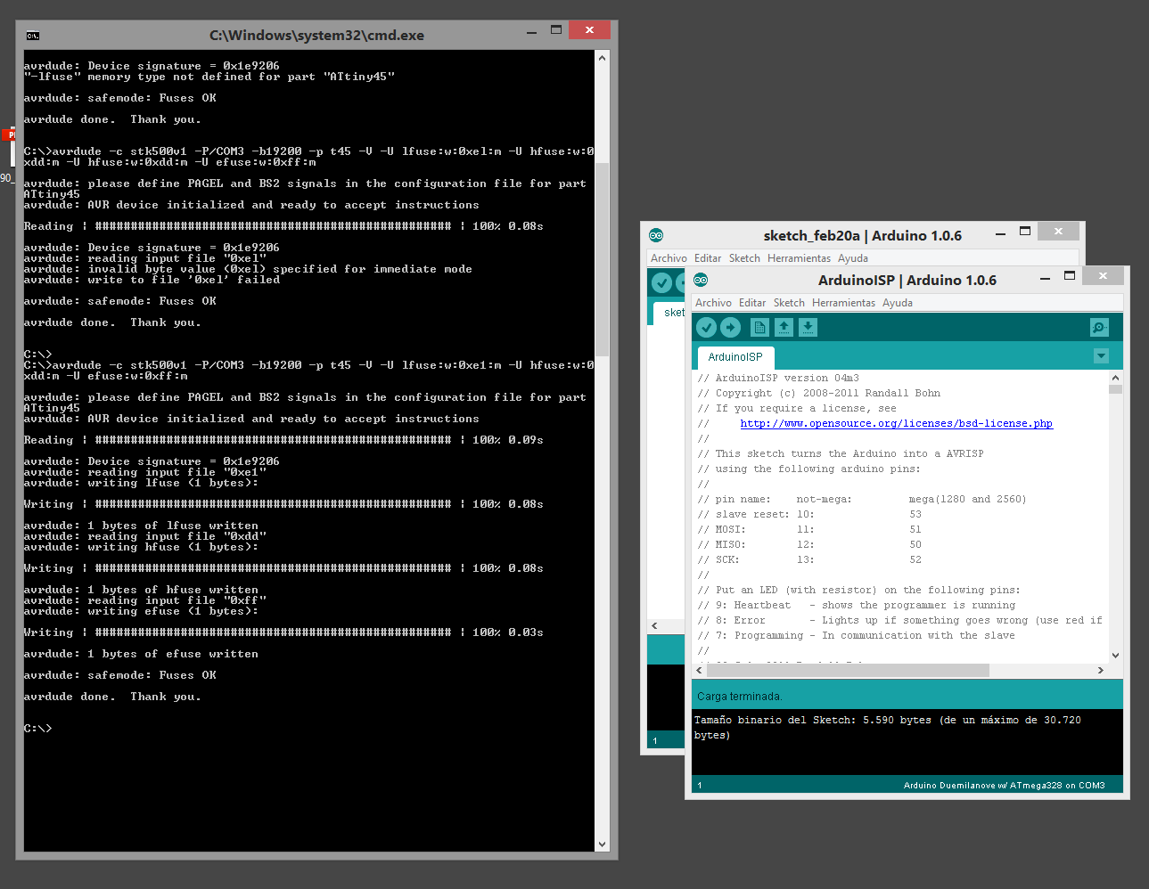The height and width of the screenshot is (889, 1149).
Task: Open Sketch menu in sketch_feb20a window
Action: coord(744,258)
